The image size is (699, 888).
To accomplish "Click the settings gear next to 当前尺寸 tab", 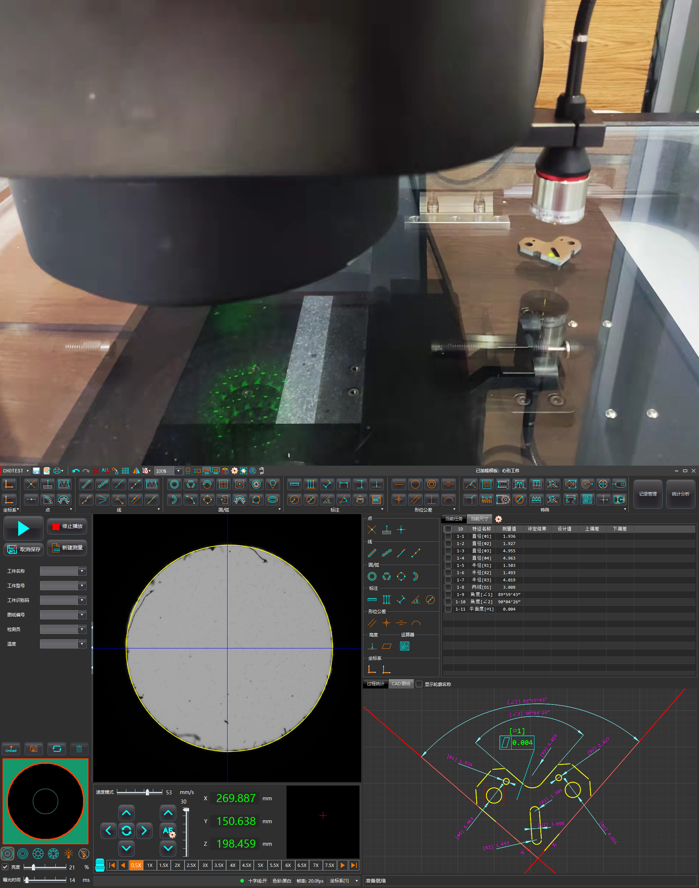I will pos(498,519).
